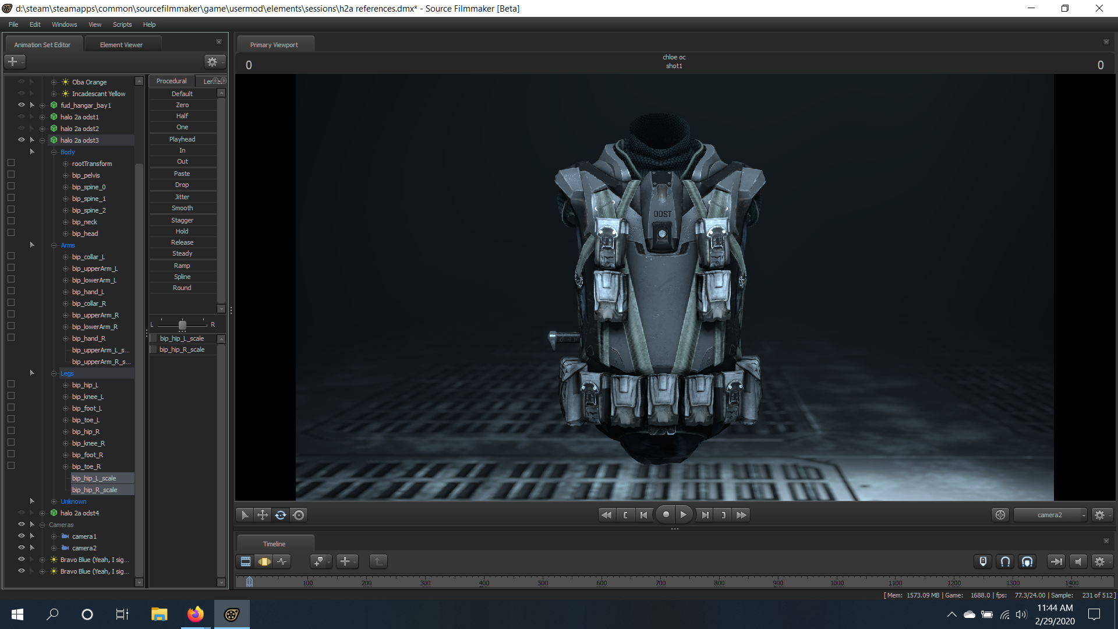Apply the Smooth procedural preset

[182, 208]
